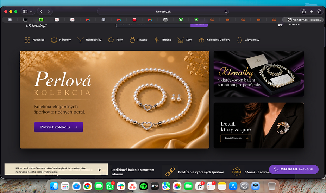The width and height of the screenshot is (326, 193).
Task: Call the 0948 668 662 phone button
Action: pyautogui.click(x=294, y=169)
